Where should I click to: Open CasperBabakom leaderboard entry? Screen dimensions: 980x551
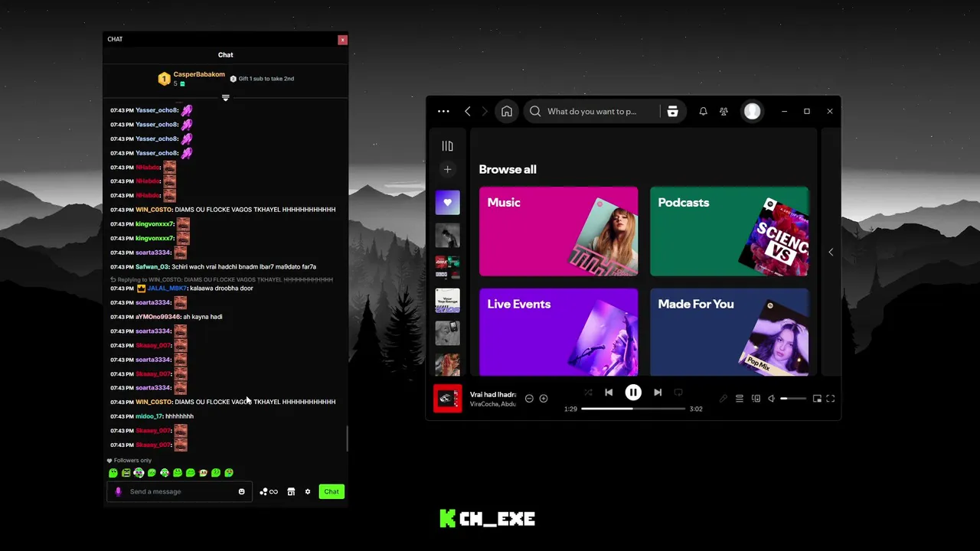pyautogui.click(x=191, y=78)
